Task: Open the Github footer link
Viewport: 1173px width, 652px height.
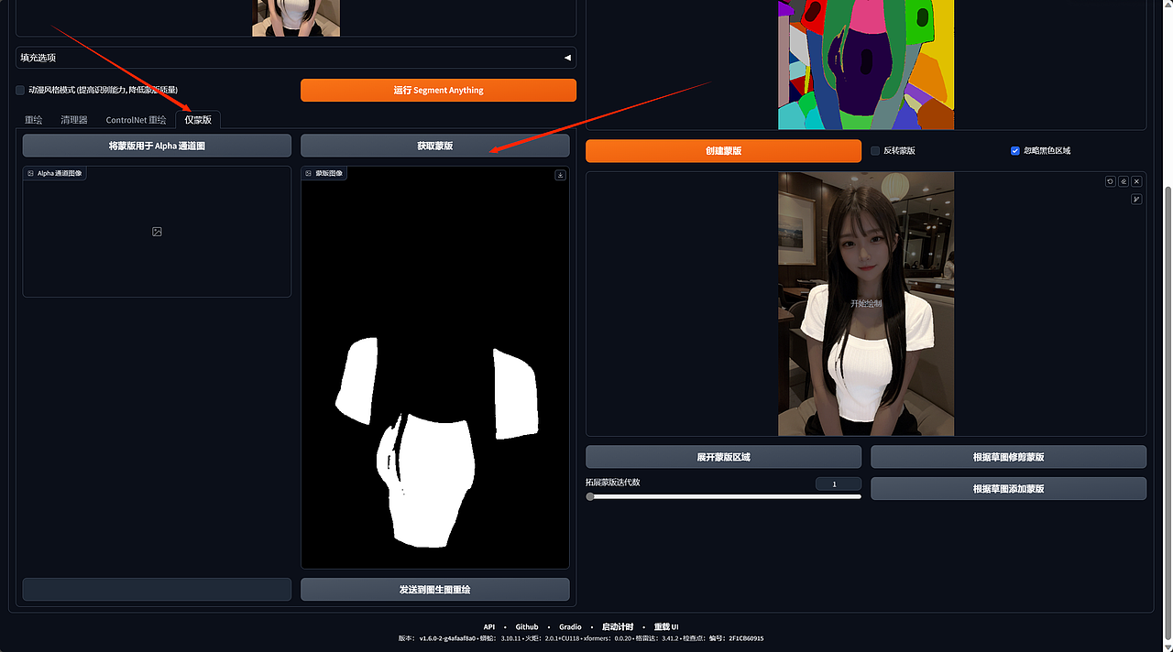Action: tap(527, 626)
